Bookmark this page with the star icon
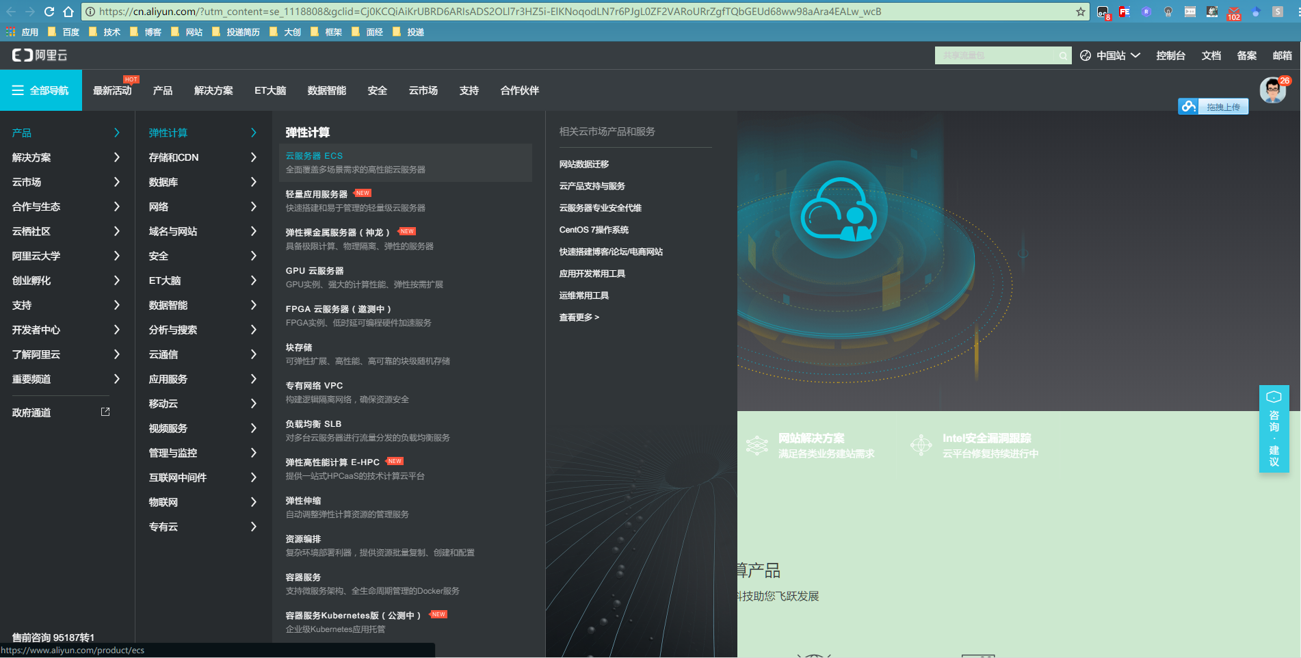The height and width of the screenshot is (658, 1301). tap(1081, 12)
